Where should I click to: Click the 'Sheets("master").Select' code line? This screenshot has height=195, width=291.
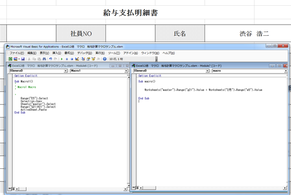(x=38, y=104)
